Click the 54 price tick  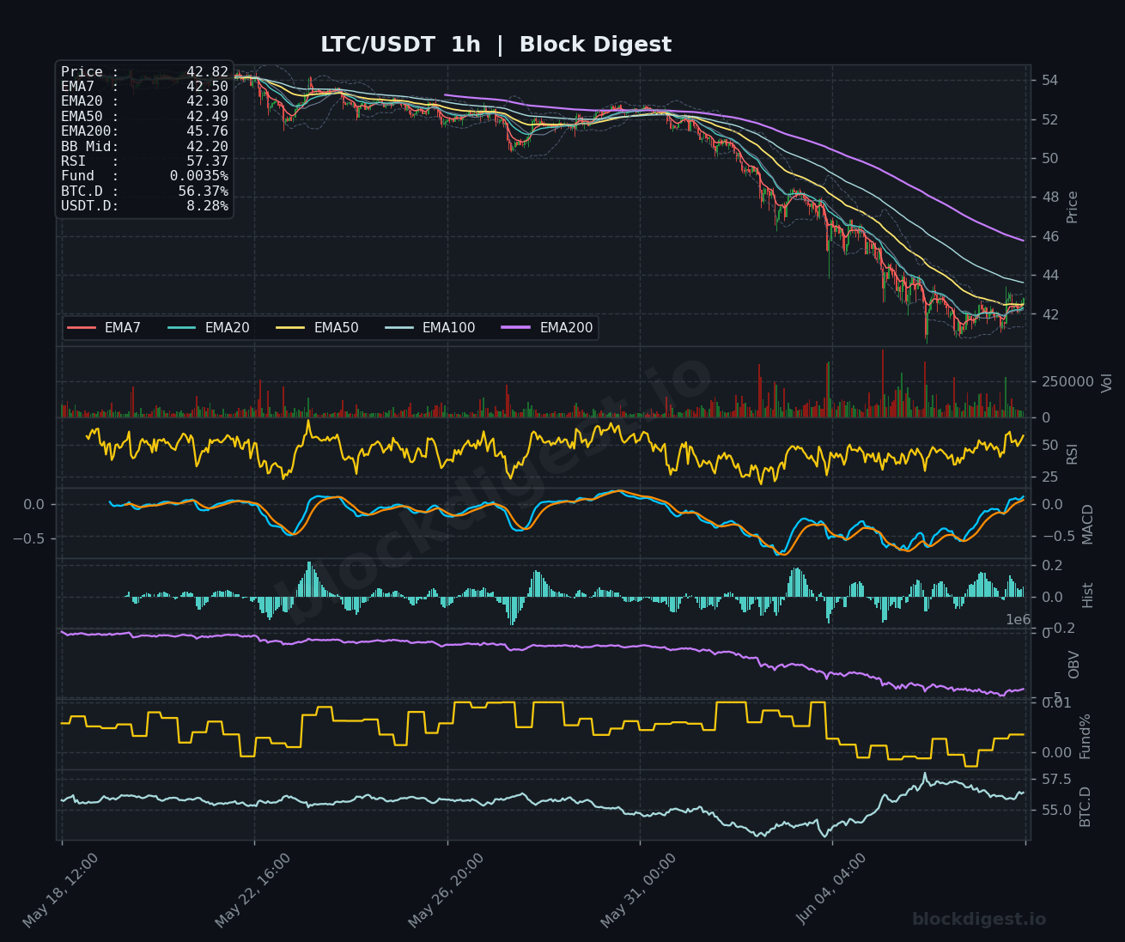pyautogui.click(x=1050, y=81)
